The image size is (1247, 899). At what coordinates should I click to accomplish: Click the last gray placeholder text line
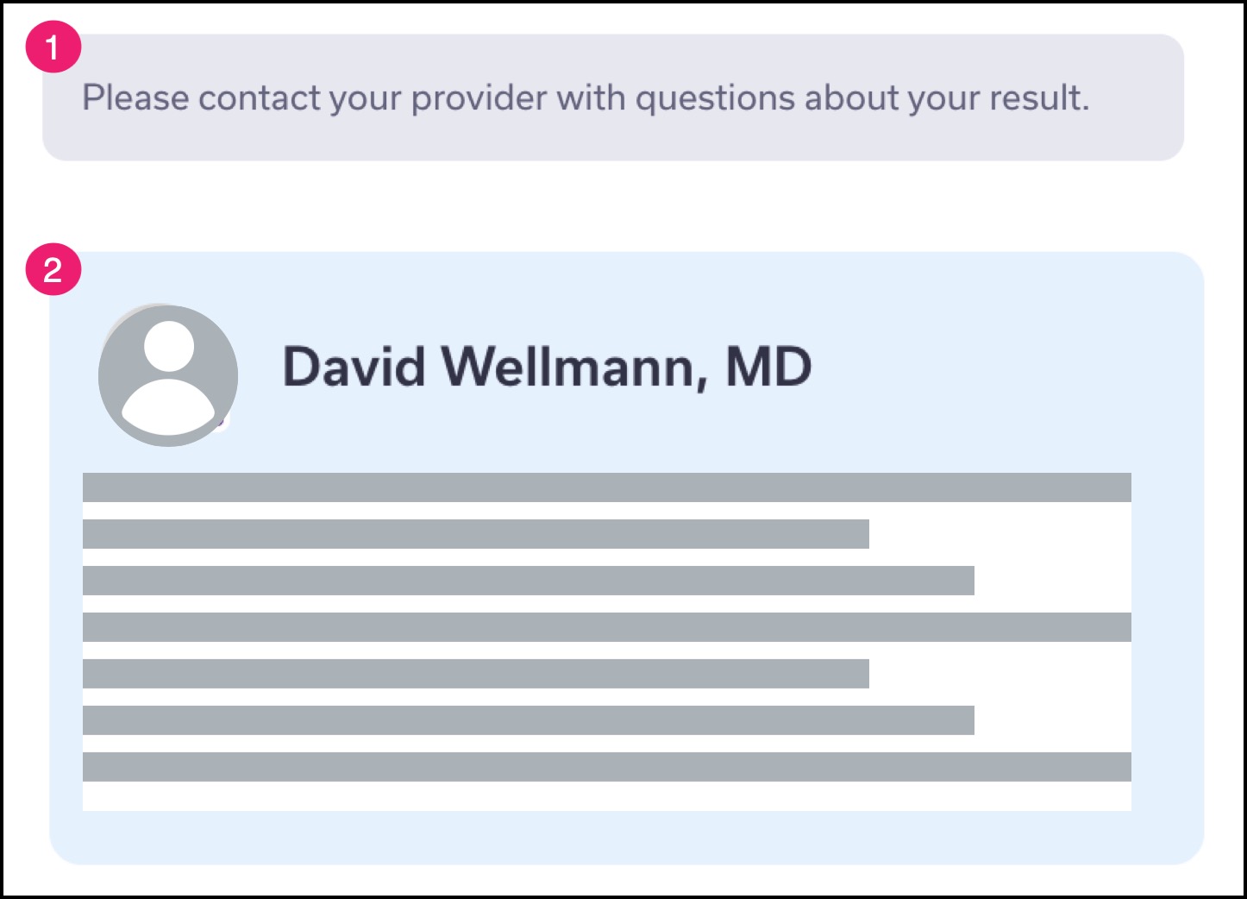(607, 767)
